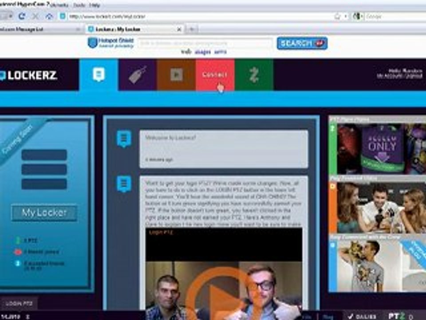
Task: Select the 'news' search option
Action: point(221,52)
